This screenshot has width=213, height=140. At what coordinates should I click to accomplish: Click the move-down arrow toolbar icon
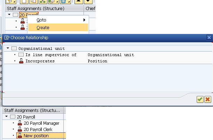(88, 1)
